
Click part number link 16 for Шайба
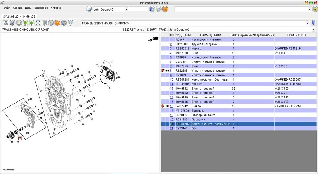[x=172, y=106]
